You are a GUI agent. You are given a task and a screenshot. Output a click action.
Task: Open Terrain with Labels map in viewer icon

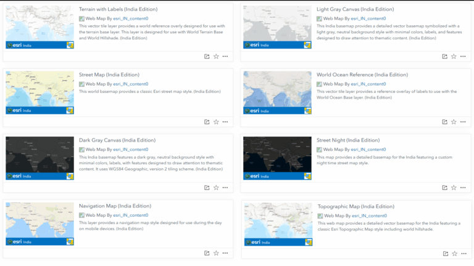pos(207,57)
